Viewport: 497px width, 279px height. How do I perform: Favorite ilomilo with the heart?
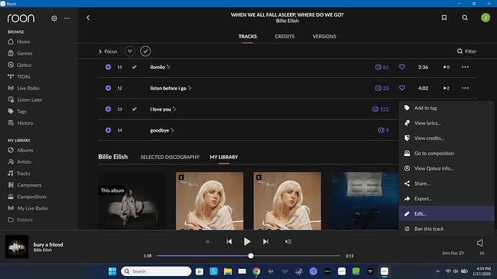click(402, 67)
